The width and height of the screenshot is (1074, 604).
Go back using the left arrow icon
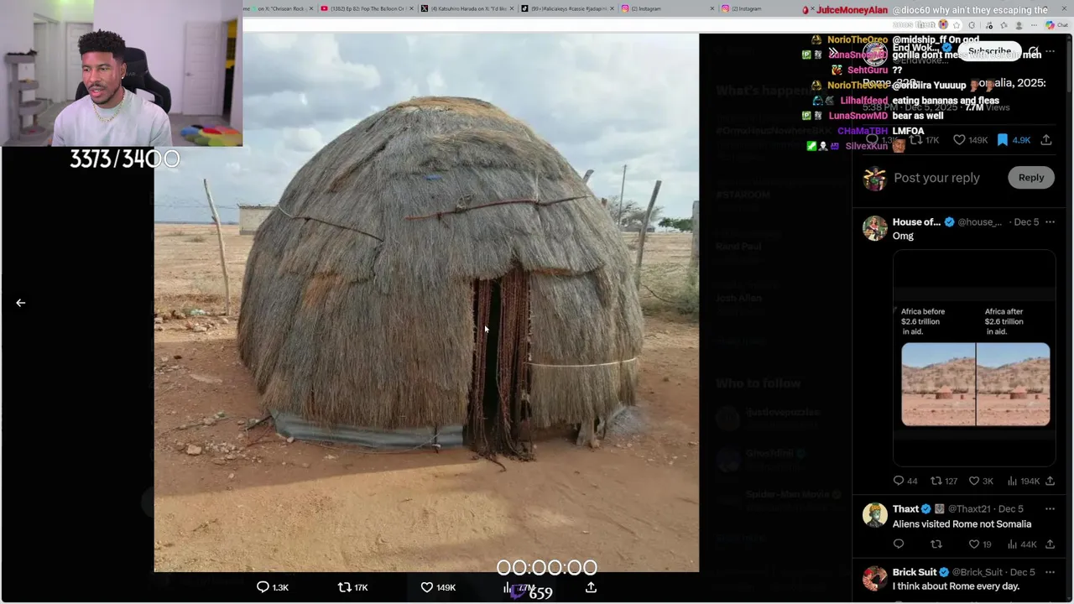[x=21, y=303]
